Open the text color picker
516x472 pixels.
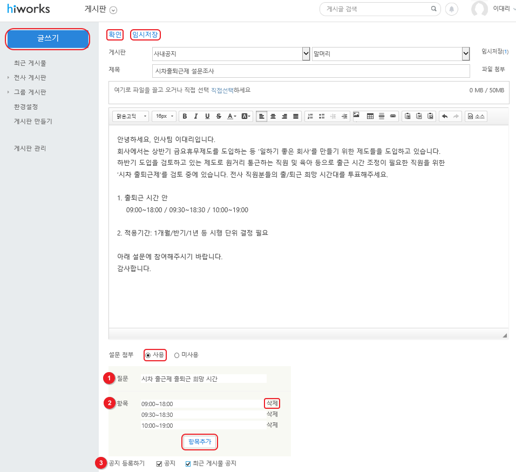[x=232, y=116]
